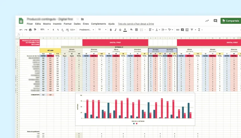Image resolution: width=241 pixels, height=138 pixels.
Task: Select the dilluns header cell
Action: pos(189,49)
